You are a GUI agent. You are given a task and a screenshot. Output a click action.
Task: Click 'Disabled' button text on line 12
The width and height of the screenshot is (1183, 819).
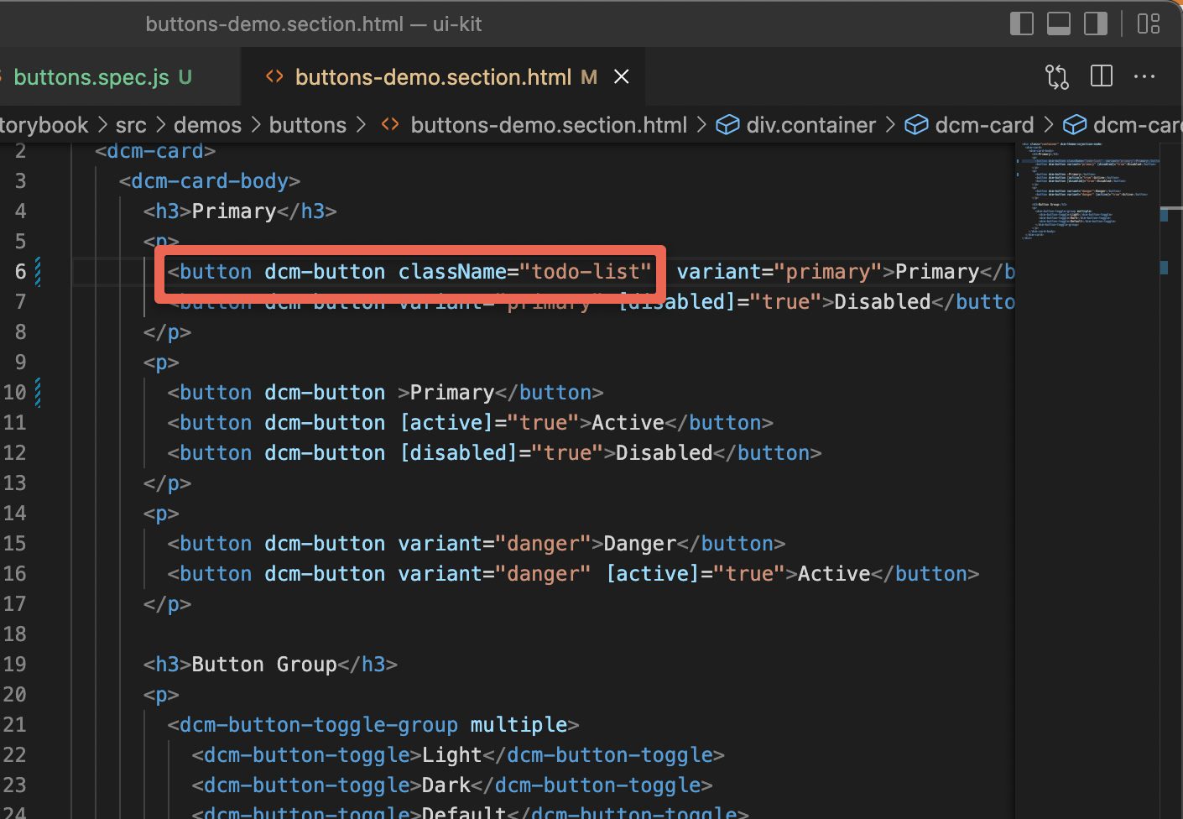click(664, 453)
